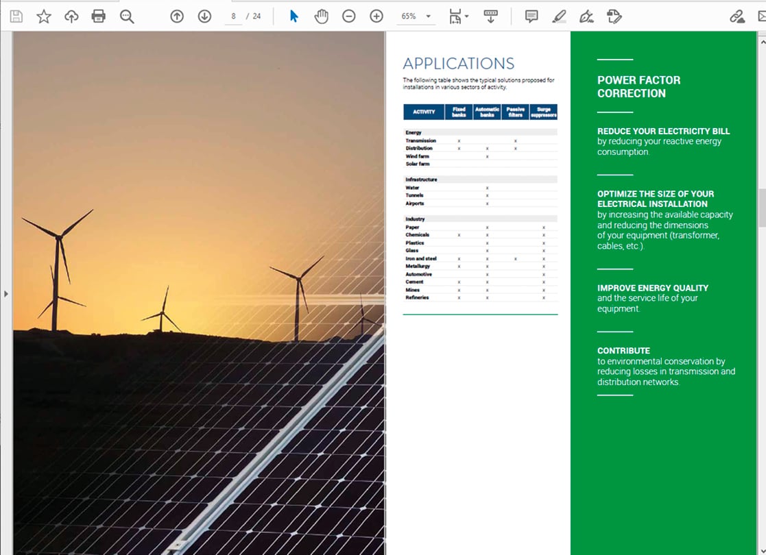The height and width of the screenshot is (555, 766).
Task: Share a link with the chain icon
Action: (737, 16)
